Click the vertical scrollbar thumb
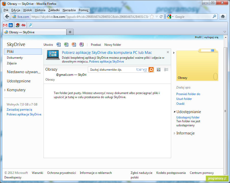This screenshot has width=230, height=183. coord(225,111)
